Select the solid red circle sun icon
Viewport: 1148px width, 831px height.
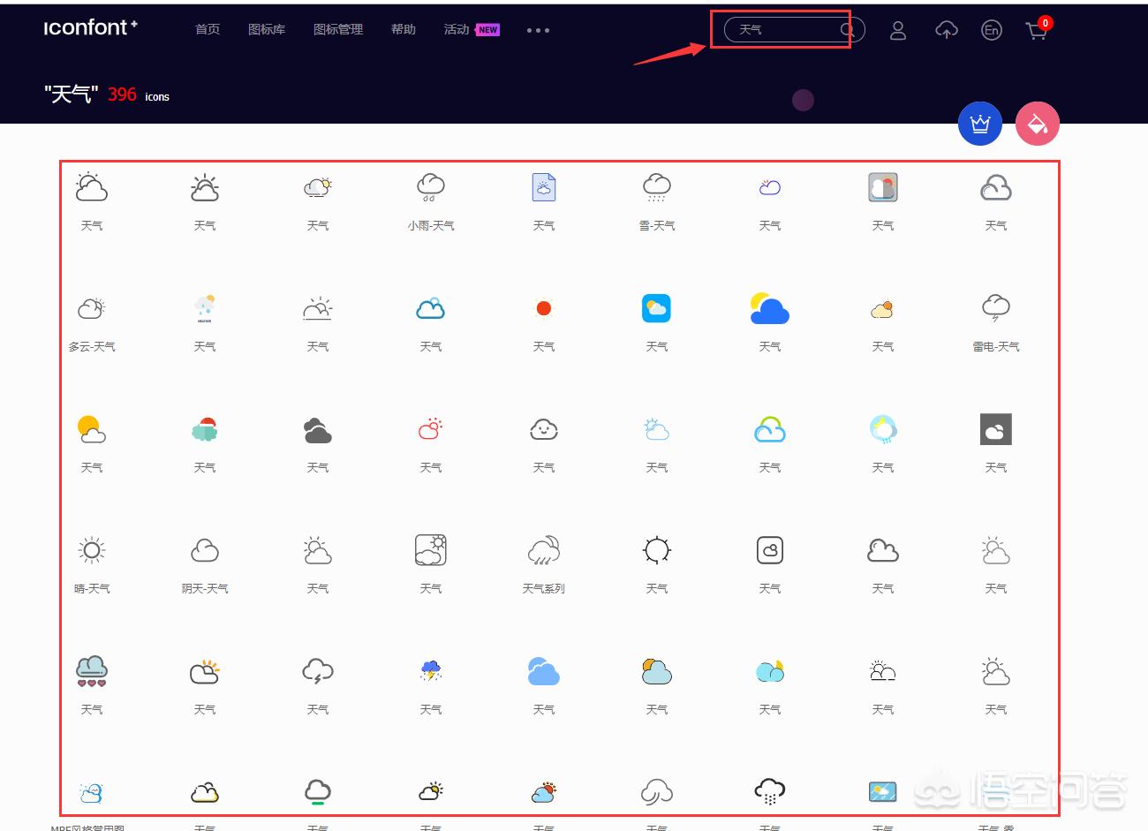[x=544, y=308]
